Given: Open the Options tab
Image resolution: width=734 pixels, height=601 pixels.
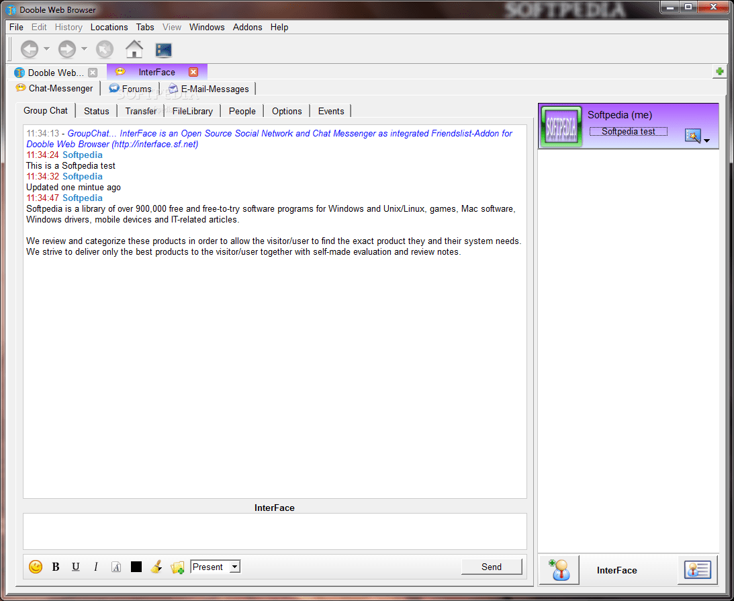Looking at the screenshot, I should (x=287, y=111).
